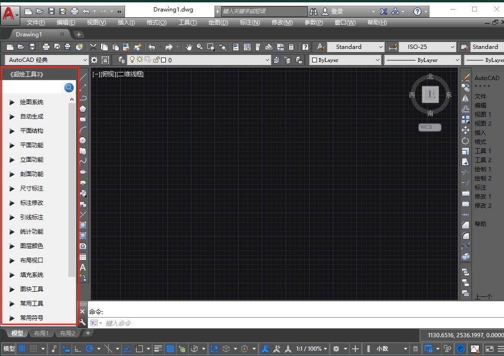Click the WCS coordinate system button
Viewport: 504px width, 356px height.
[x=429, y=127]
